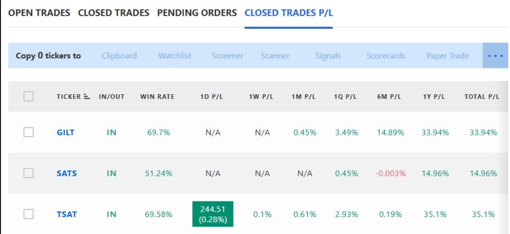The width and height of the screenshot is (510, 234).
Task: Tick the TSAT row checkbox
Action: click(x=29, y=214)
